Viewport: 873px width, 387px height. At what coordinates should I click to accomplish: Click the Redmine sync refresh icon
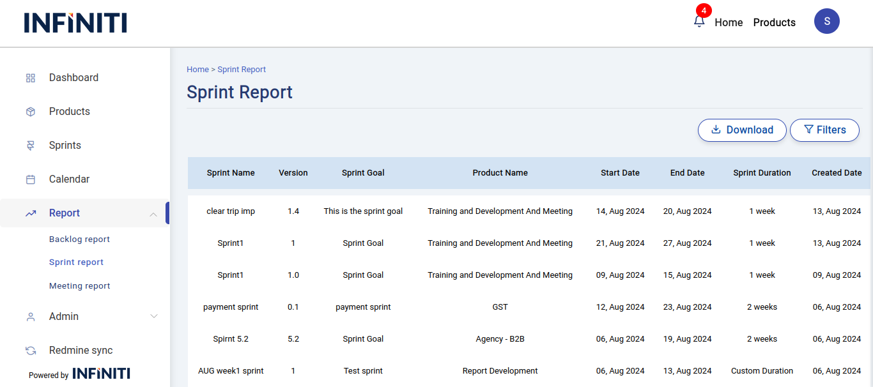point(31,351)
